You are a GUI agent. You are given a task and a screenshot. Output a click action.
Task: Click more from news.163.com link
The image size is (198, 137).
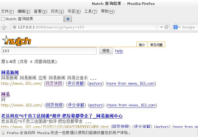131,83
